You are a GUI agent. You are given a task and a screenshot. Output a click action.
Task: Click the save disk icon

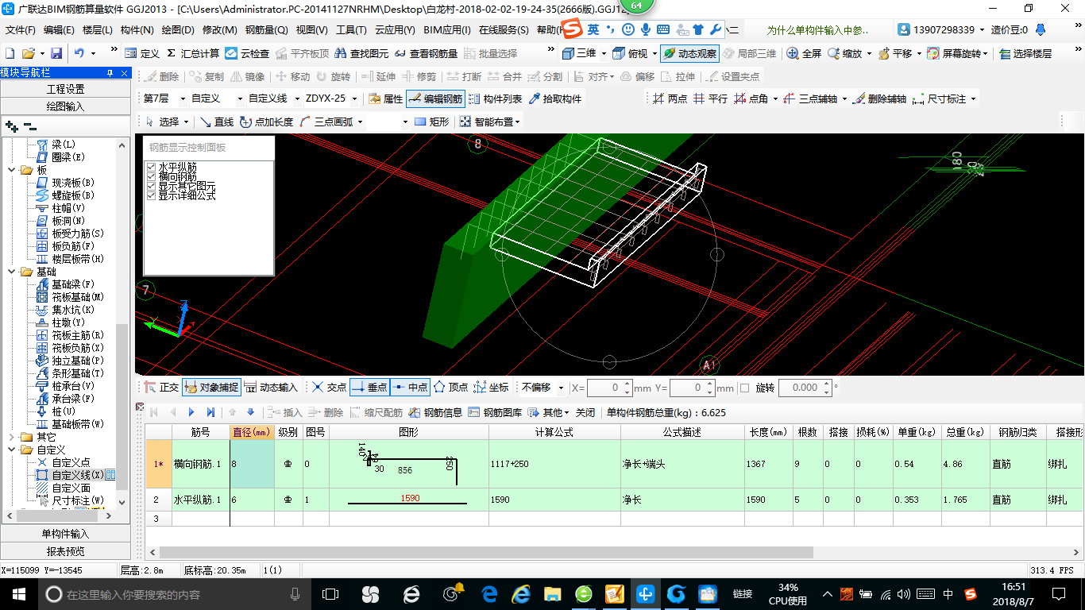coord(56,53)
